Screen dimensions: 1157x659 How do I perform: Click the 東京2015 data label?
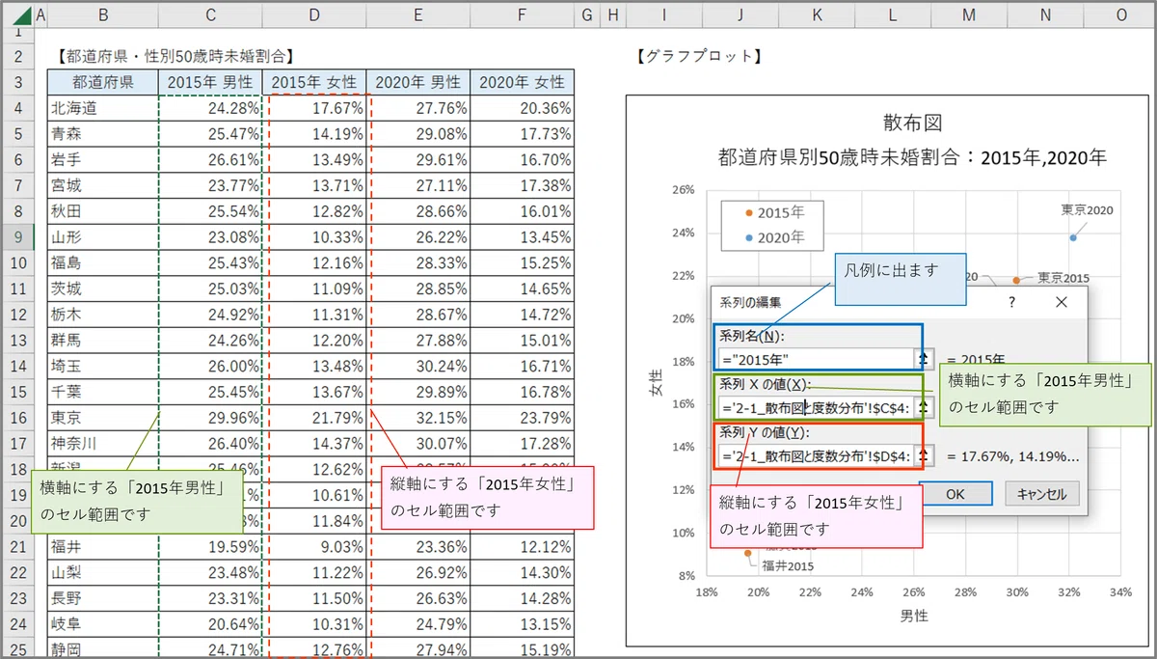[1063, 278]
